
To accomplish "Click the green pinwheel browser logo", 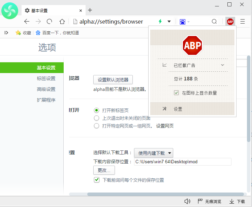I will pyautogui.click(x=10, y=11).
